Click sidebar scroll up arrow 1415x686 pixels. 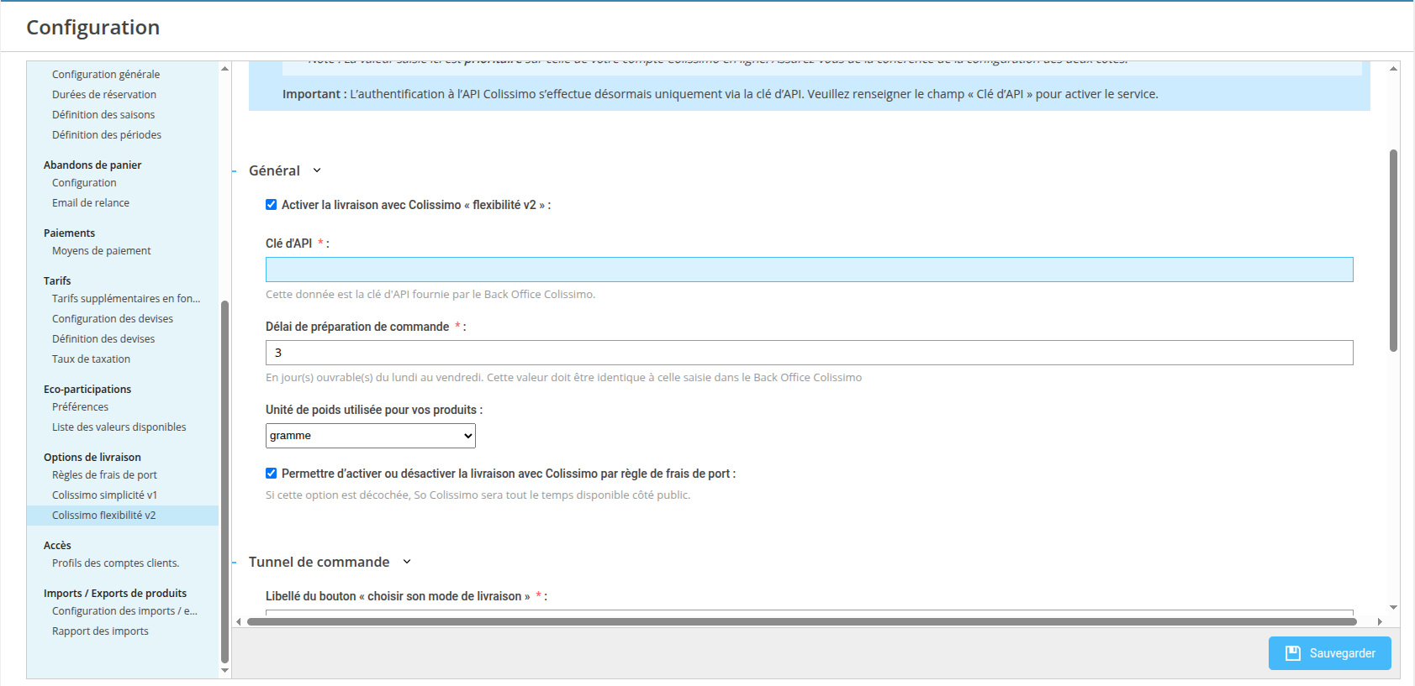(x=224, y=68)
